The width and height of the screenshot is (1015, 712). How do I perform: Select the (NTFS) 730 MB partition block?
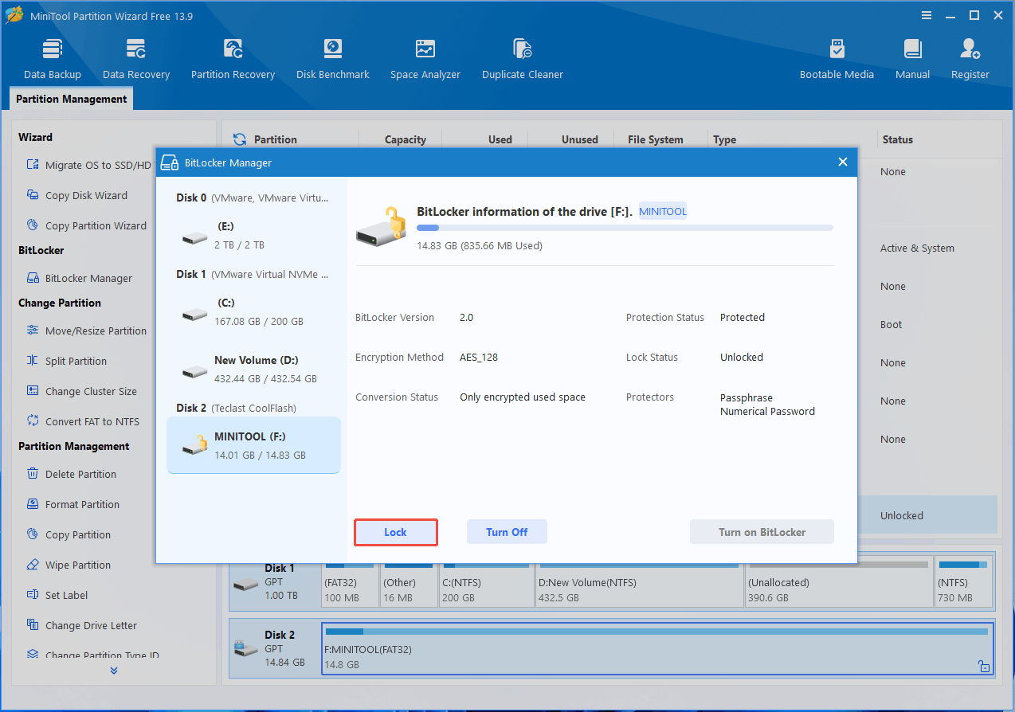(963, 583)
